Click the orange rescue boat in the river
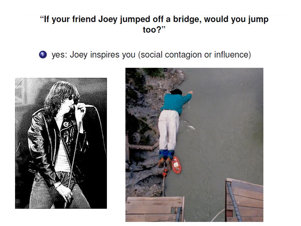Image resolution: width=301 pixels, height=226 pixels. 176,165
